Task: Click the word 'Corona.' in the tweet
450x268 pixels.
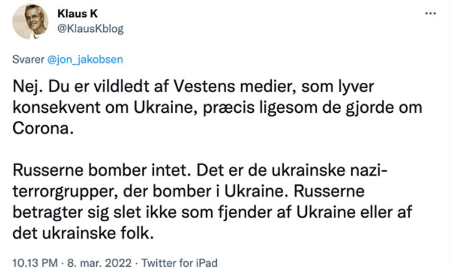Action: click(x=43, y=128)
